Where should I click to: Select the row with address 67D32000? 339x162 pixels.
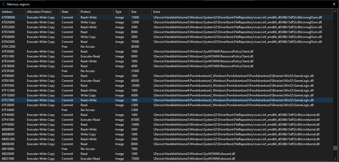(x=166, y=27)
